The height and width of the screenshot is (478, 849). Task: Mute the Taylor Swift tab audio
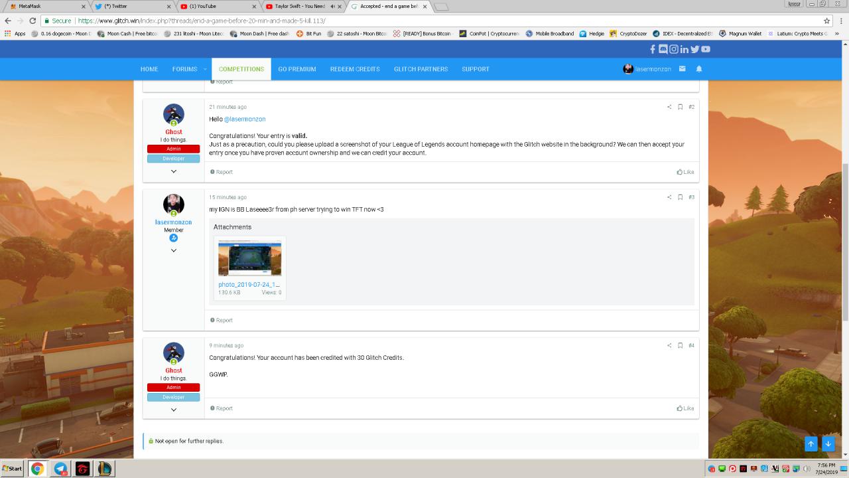332,6
